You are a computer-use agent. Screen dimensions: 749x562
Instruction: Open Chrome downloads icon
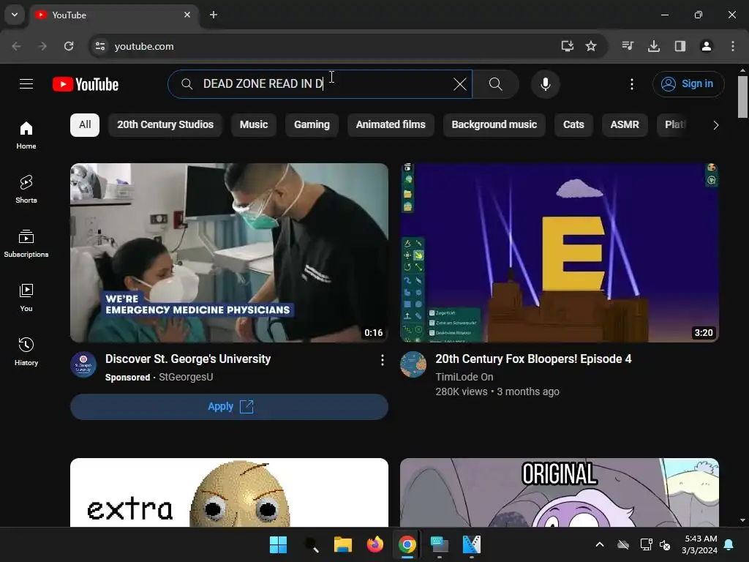[x=654, y=46]
